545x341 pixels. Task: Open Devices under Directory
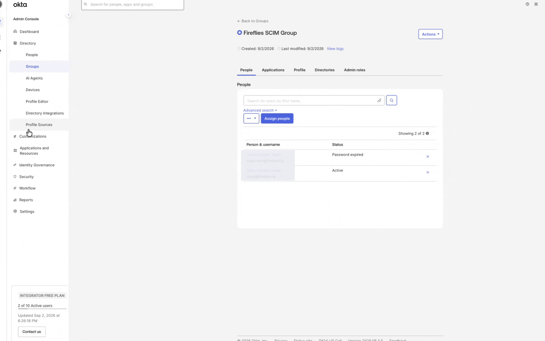33,89
